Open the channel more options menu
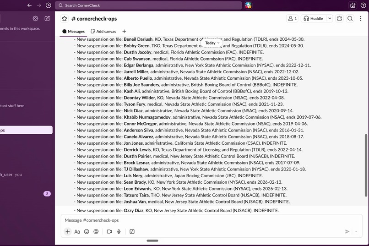The height and width of the screenshot is (246, 369). [360, 18]
